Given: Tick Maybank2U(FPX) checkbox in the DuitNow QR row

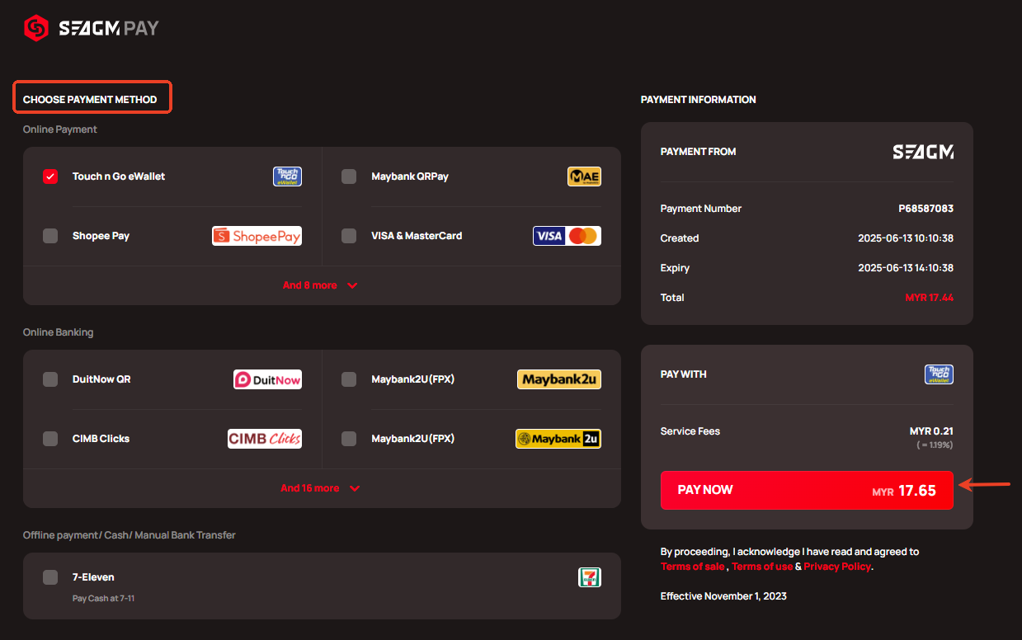Looking at the screenshot, I should pyautogui.click(x=349, y=379).
